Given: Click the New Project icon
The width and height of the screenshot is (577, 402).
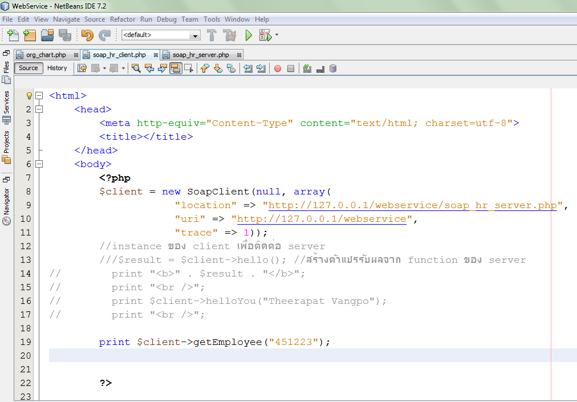Looking at the screenshot, I should [30, 35].
